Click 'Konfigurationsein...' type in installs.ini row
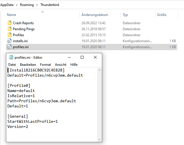The width and height of the screenshot is (184, 145). click(x=137, y=41)
